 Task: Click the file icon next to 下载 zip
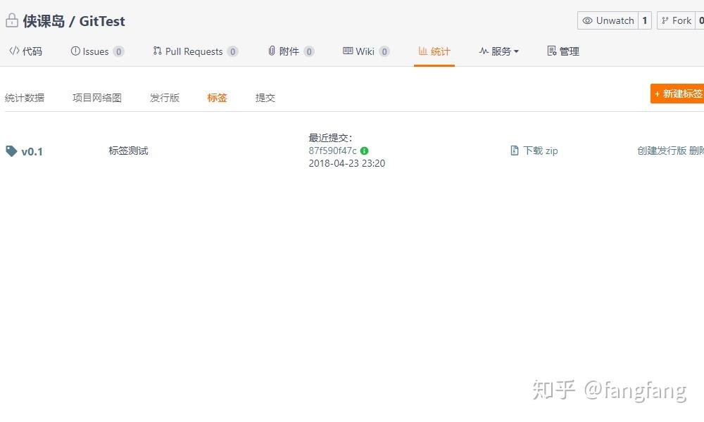click(514, 151)
